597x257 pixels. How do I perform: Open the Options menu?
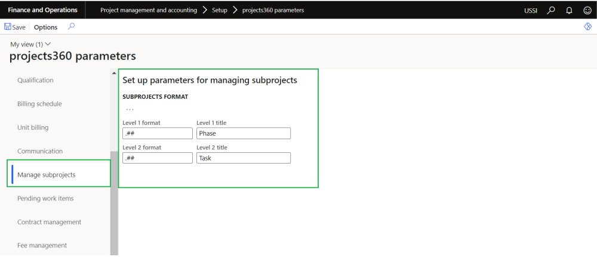pos(46,27)
